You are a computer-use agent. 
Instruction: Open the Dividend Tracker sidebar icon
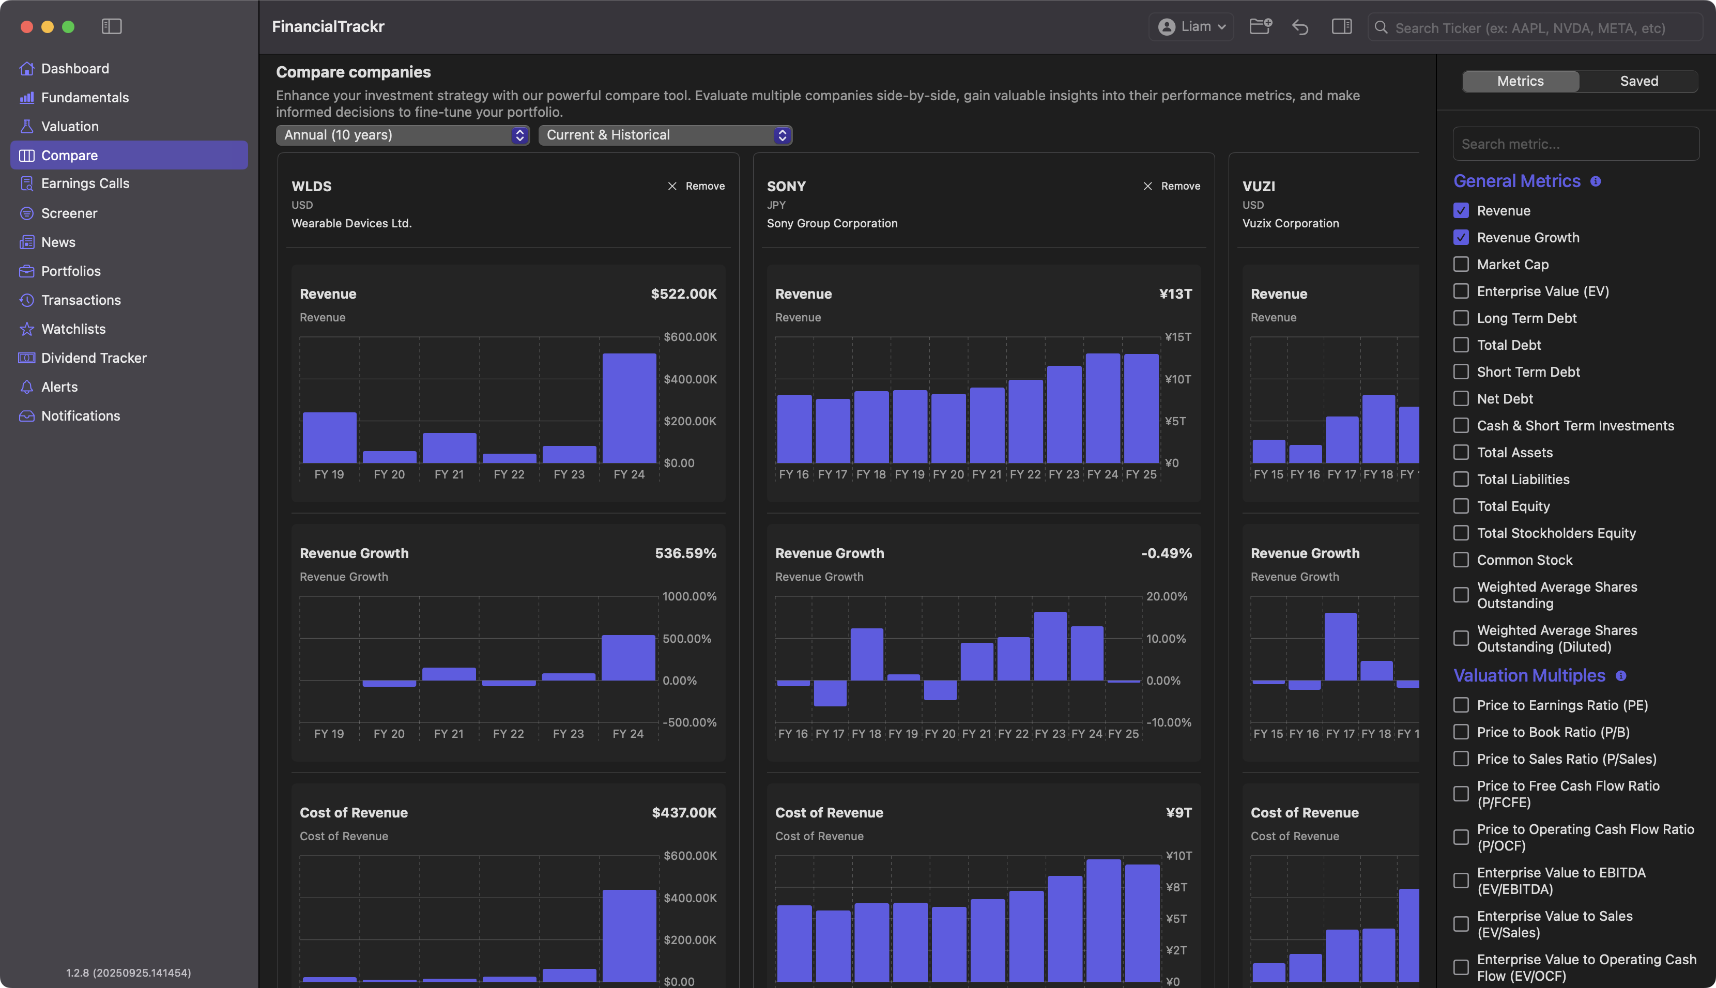[26, 358]
